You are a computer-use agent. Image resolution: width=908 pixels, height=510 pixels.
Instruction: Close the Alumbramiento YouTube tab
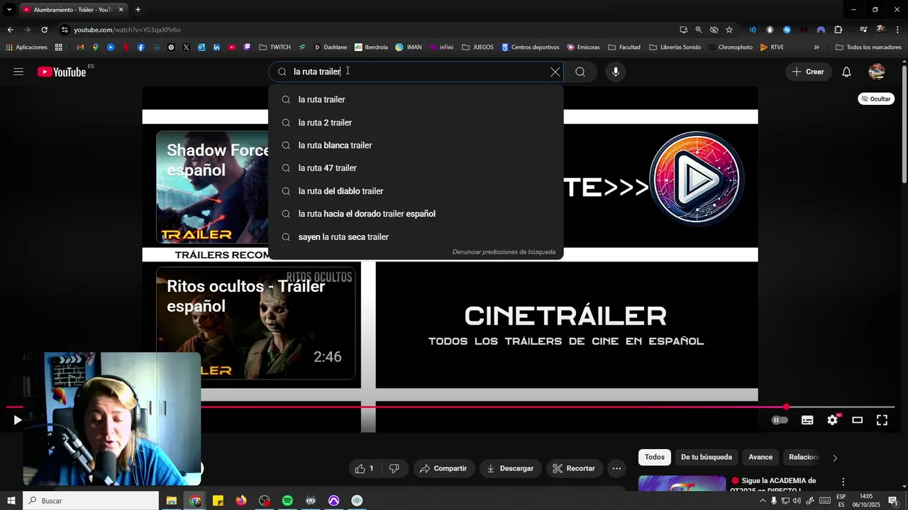tap(121, 9)
